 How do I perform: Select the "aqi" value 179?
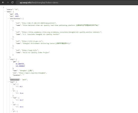coord(17,14)
